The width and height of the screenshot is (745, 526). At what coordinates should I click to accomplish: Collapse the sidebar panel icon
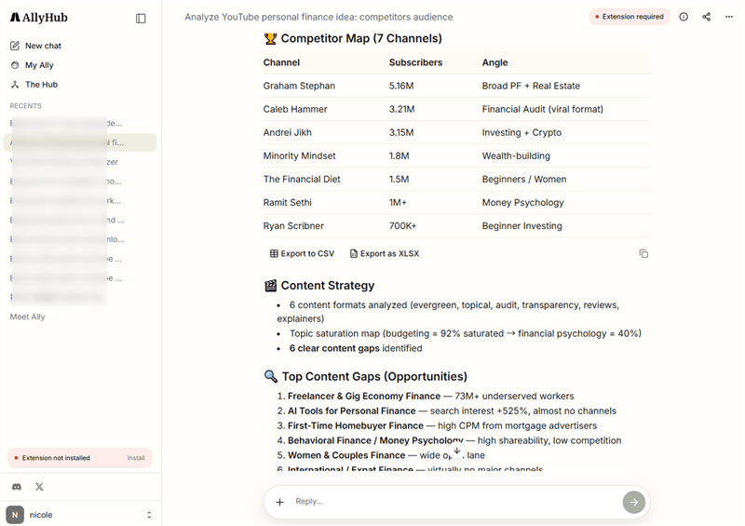click(141, 18)
